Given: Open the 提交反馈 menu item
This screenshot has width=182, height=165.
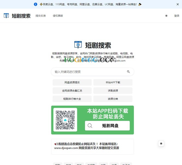Looking at the screenshot, I should pyautogui.click(x=40, y=16).
